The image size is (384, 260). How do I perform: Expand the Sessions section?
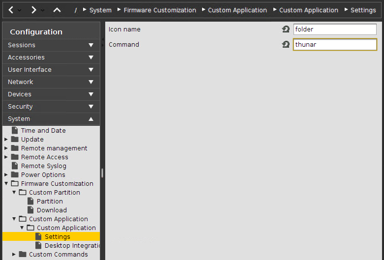[x=90, y=45]
